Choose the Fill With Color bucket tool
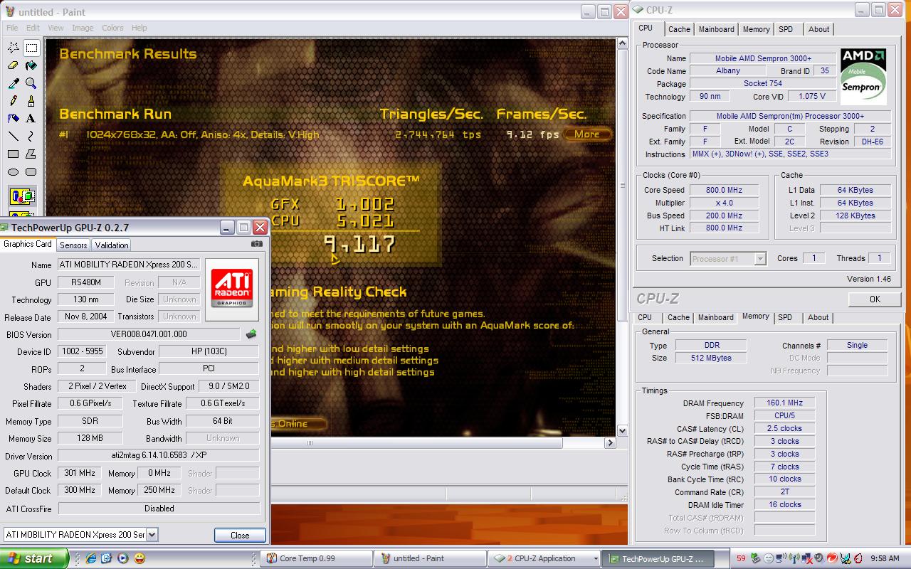The height and width of the screenshot is (569, 911). point(31,65)
